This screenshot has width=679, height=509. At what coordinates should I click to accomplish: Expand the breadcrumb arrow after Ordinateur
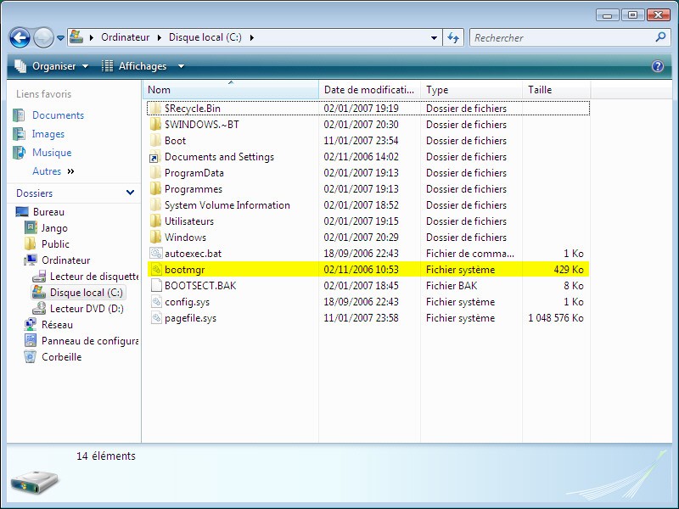click(x=160, y=37)
